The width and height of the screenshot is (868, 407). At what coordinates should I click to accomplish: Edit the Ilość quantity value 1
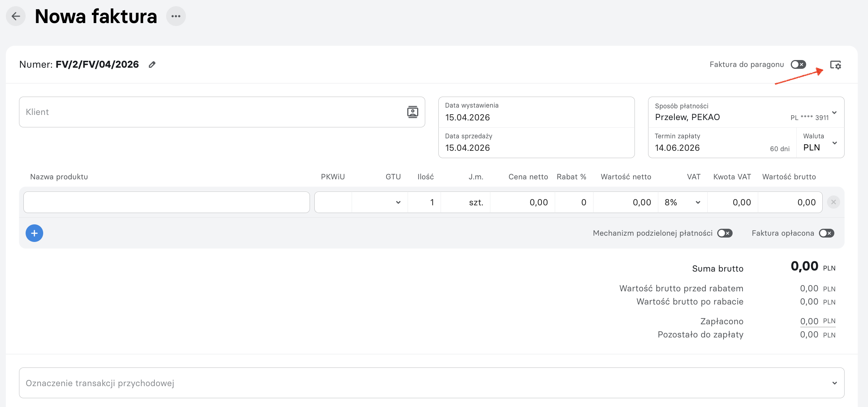[x=424, y=202]
